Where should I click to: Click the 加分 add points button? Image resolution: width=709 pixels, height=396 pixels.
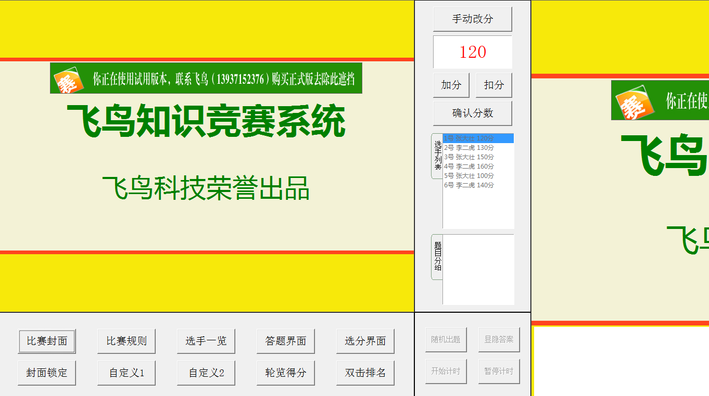451,85
